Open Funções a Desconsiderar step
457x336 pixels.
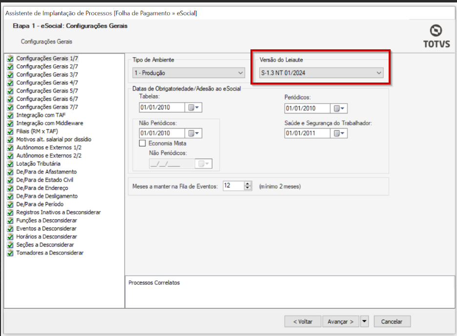47,221
